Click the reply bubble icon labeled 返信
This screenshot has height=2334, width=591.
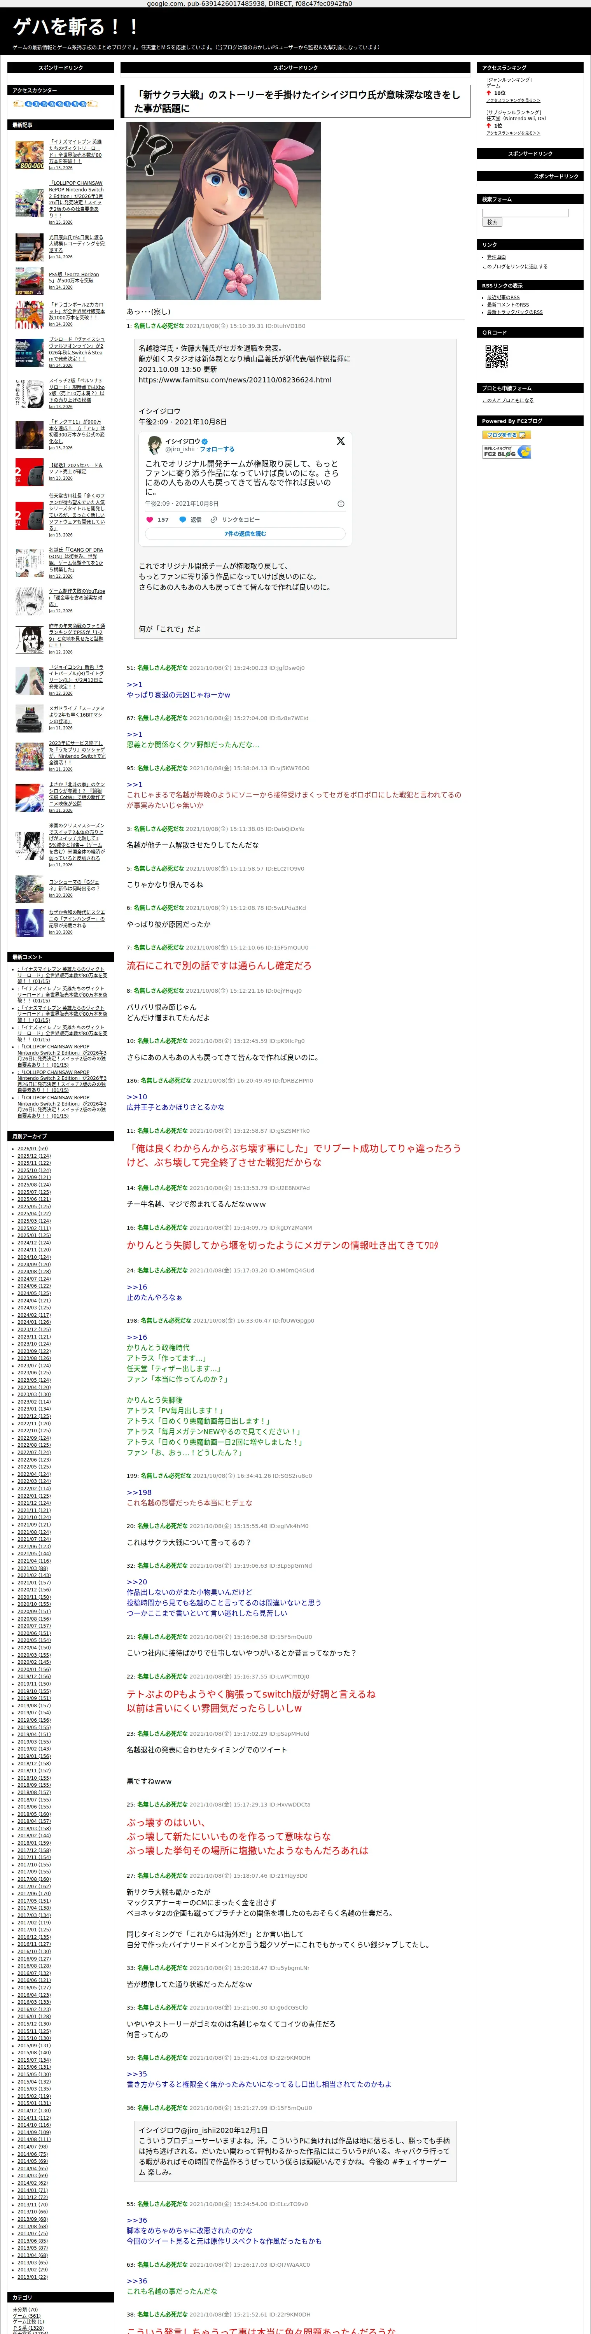click(183, 519)
